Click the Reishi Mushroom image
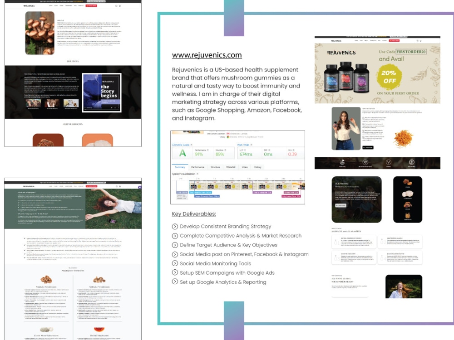The width and height of the screenshot is (454, 340). point(99,329)
